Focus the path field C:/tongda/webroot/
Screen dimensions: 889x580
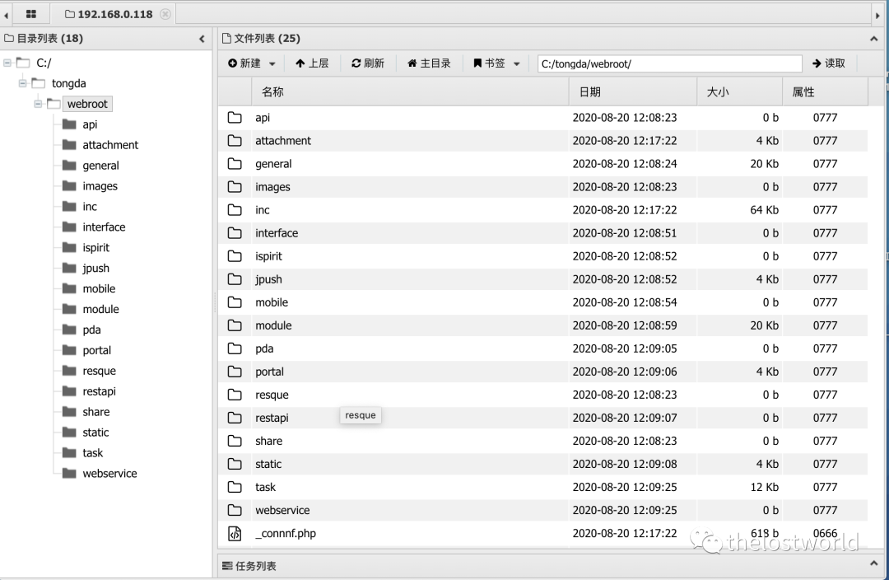[669, 63]
